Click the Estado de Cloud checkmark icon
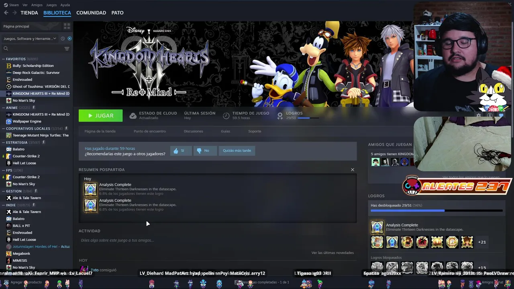The image size is (514, 289). pos(133,116)
